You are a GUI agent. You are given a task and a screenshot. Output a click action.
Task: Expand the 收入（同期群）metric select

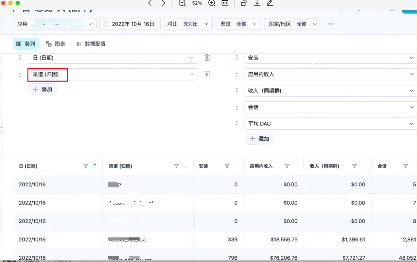pos(331,91)
